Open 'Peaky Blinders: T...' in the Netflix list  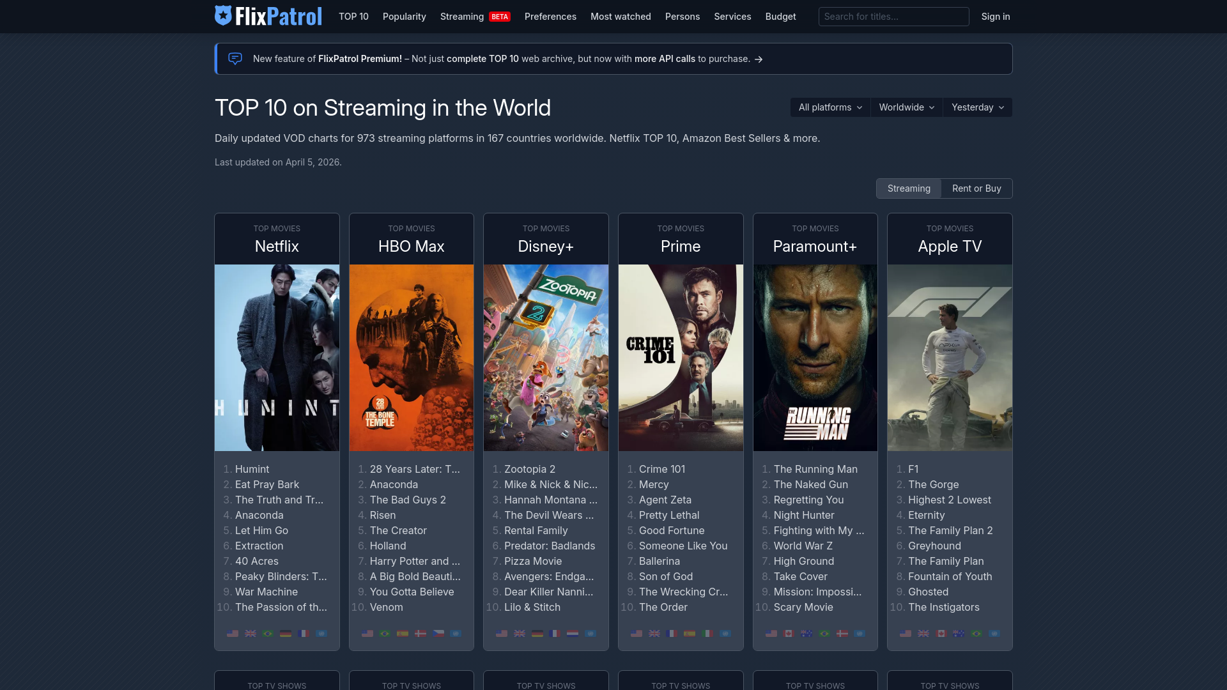coord(281,577)
